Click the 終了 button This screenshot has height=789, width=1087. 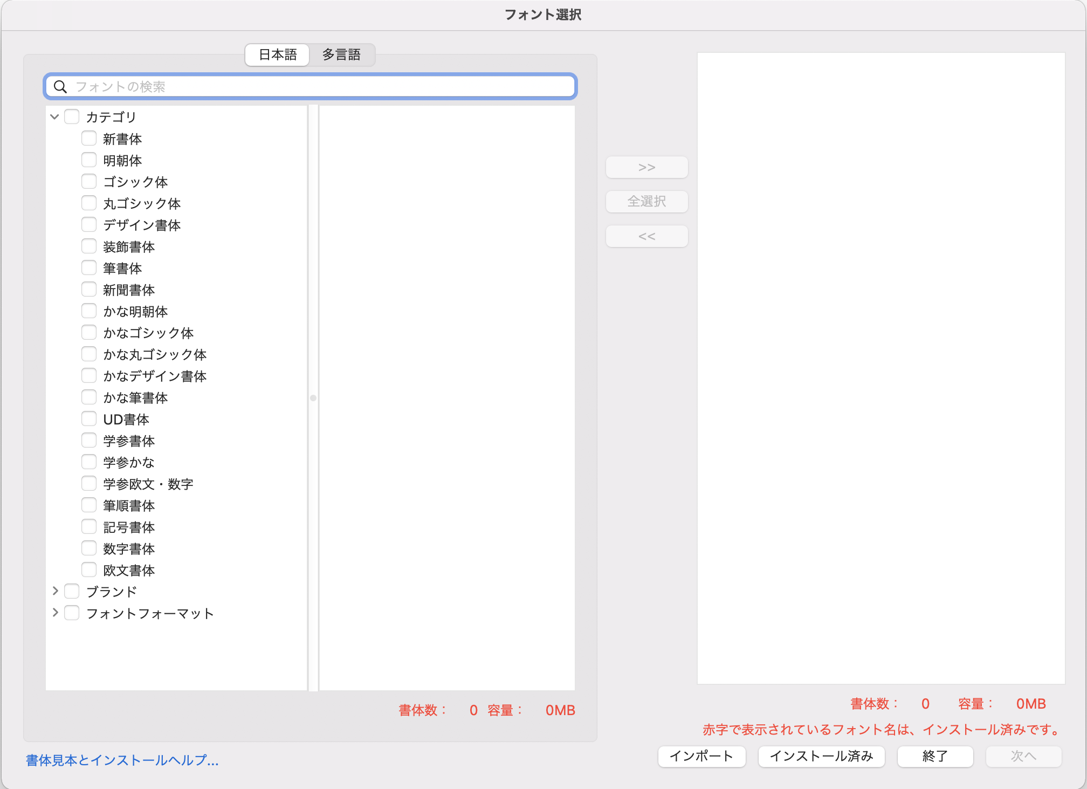(x=935, y=756)
